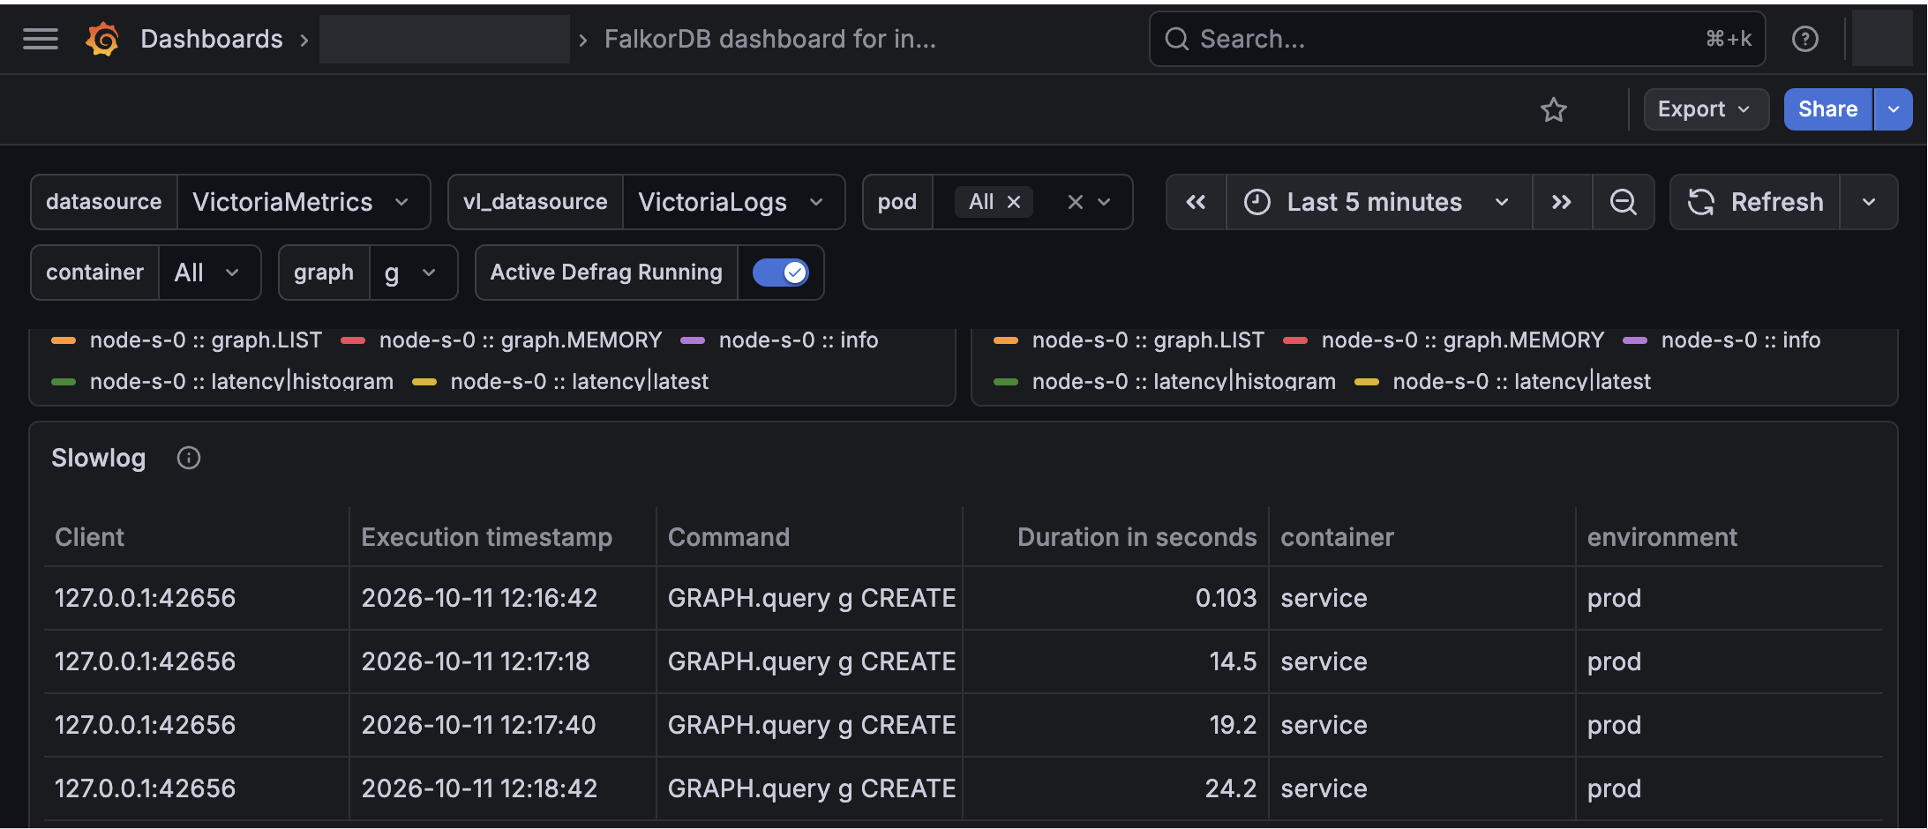1928x829 pixels.
Task: Shift time range forward with double-right arrows
Action: pyautogui.click(x=1562, y=202)
